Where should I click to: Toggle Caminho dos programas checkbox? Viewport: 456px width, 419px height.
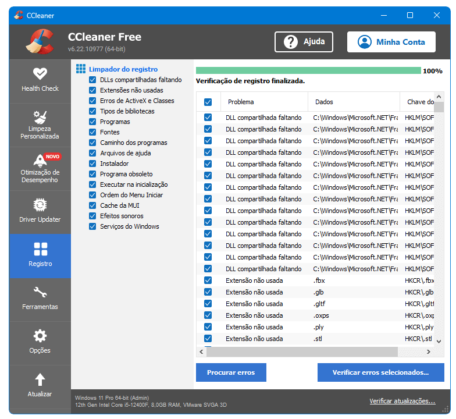92,143
